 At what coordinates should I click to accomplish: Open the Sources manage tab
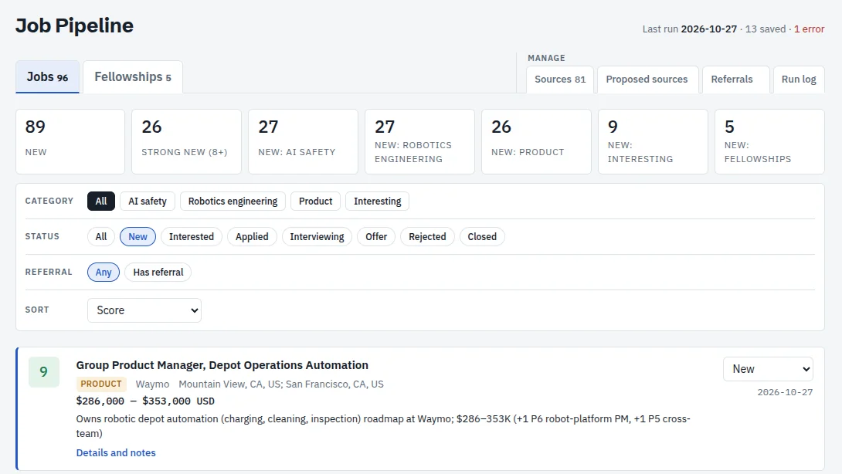pyautogui.click(x=559, y=80)
